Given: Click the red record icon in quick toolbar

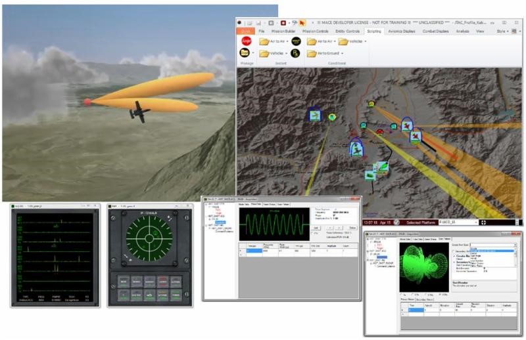Looking at the screenshot, I should [x=283, y=23].
